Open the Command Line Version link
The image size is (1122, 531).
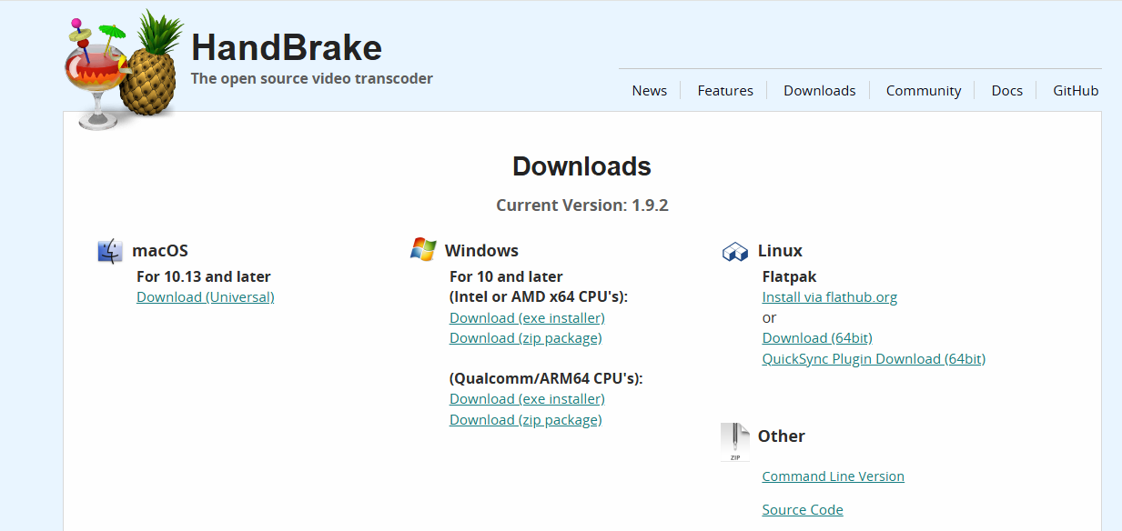pyautogui.click(x=834, y=476)
